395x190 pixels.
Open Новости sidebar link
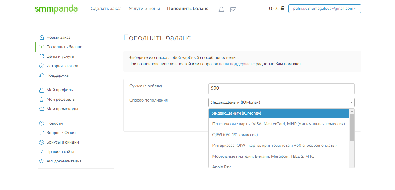pyautogui.click(x=55, y=123)
